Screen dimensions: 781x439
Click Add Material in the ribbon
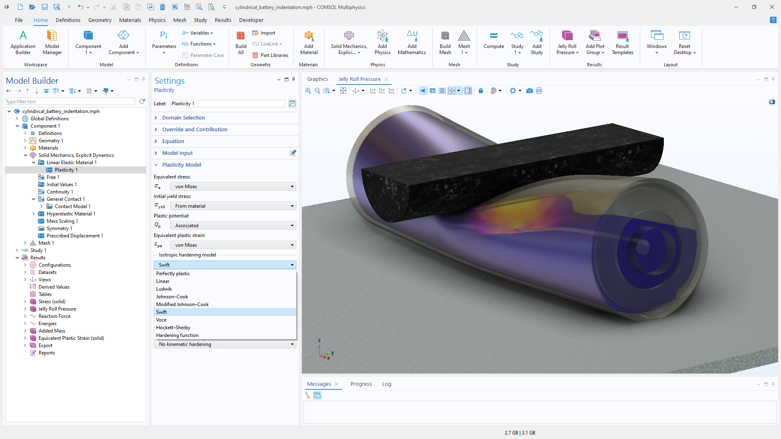point(309,42)
